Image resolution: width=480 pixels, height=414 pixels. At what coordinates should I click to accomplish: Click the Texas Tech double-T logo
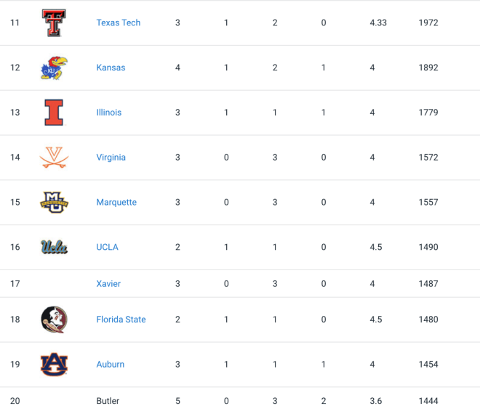(54, 23)
